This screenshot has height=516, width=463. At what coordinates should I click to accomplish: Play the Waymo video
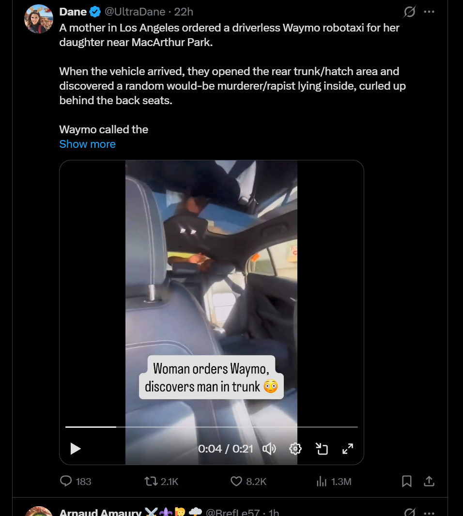75,449
